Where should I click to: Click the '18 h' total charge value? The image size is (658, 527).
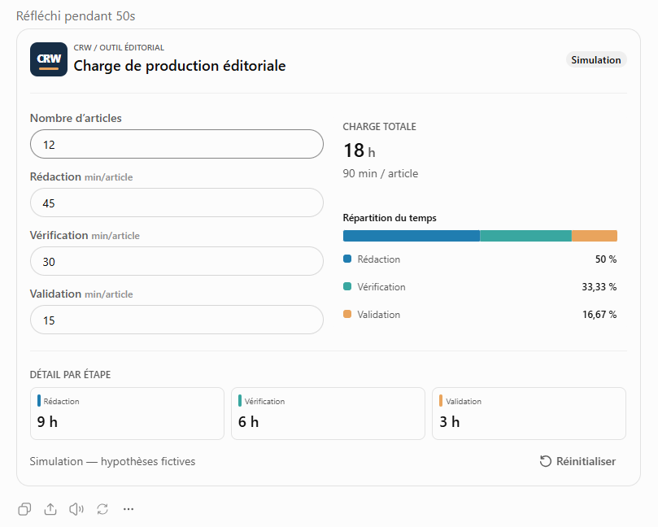click(x=360, y=150)
